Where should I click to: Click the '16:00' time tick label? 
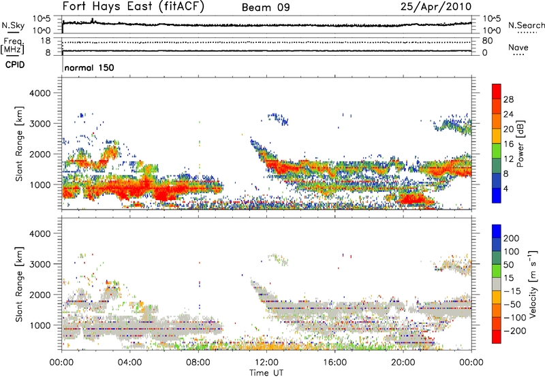(334, 363)
